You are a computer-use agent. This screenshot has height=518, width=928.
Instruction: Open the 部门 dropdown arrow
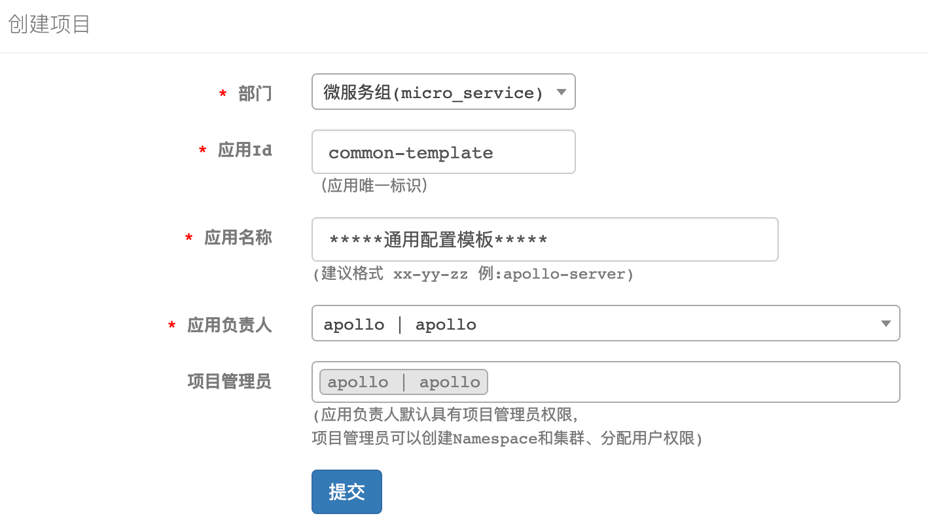pyautogui.click(x=561, y=92)
